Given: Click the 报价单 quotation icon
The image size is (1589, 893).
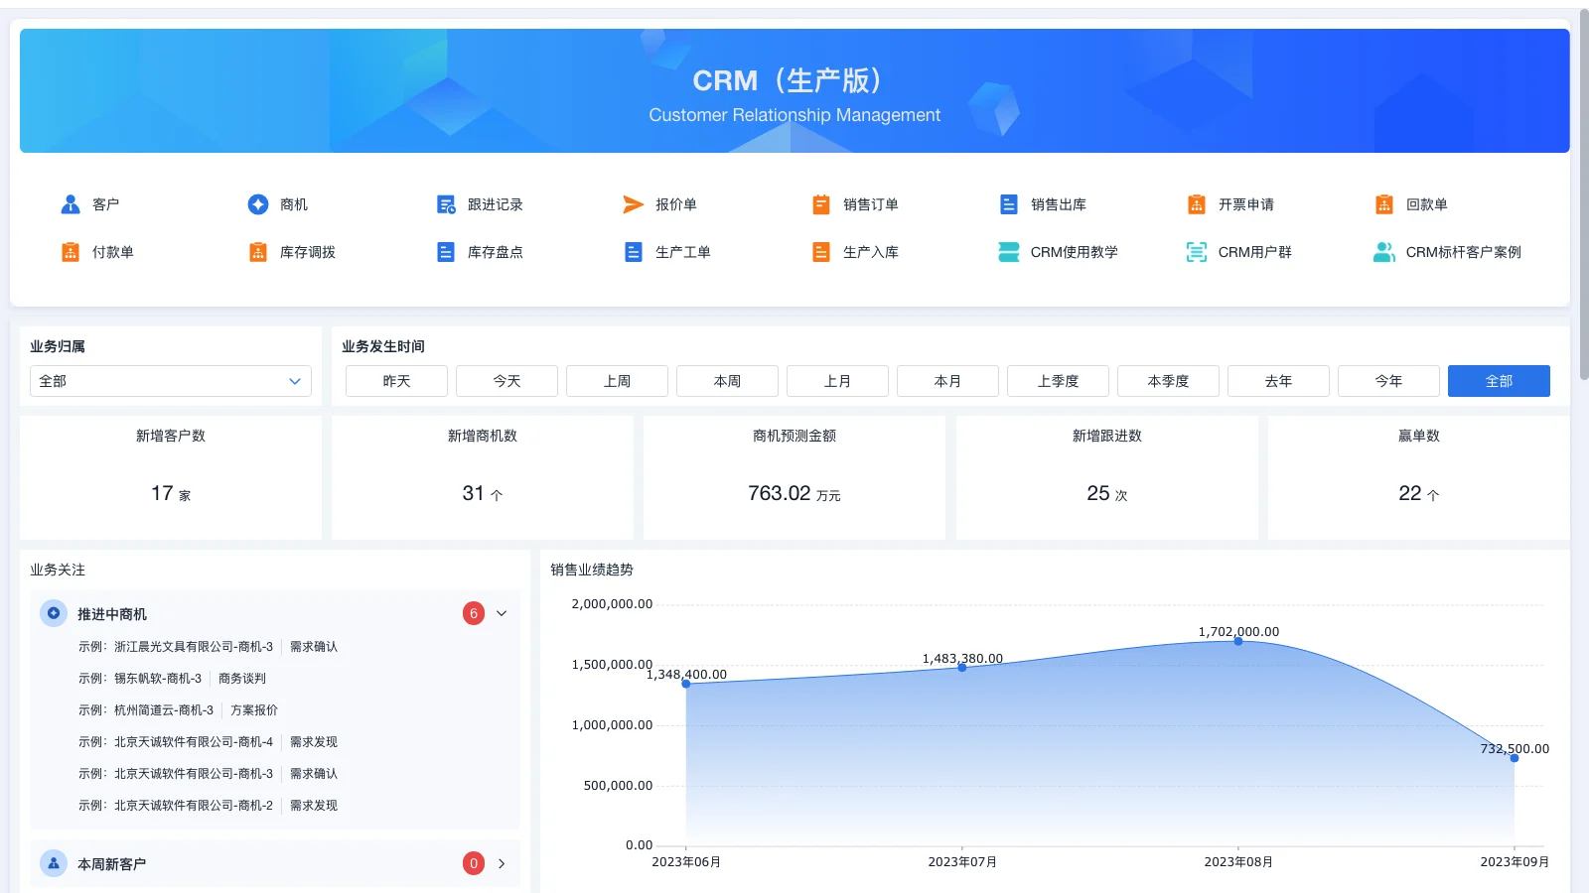Looking at the screenshot, I should [x=663, y=204].
